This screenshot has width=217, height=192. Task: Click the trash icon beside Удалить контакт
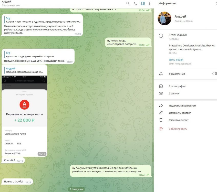(161, 120)
